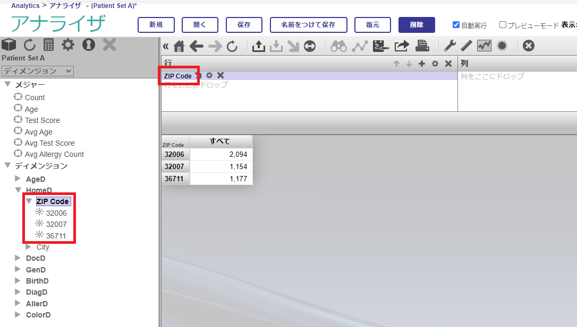The width and height of the screenshot is (577, 327).
Task: Select the 32007 ZIP code member
Action: [x=56, y=224]
